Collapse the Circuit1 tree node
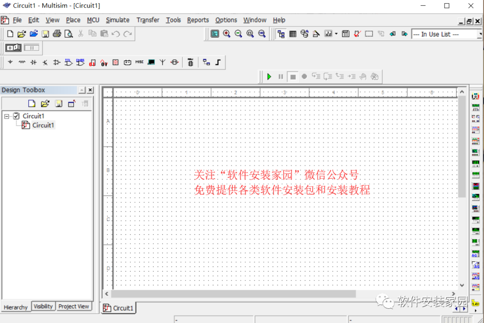Viewport: 484px width, 323px height. (6, 116)
